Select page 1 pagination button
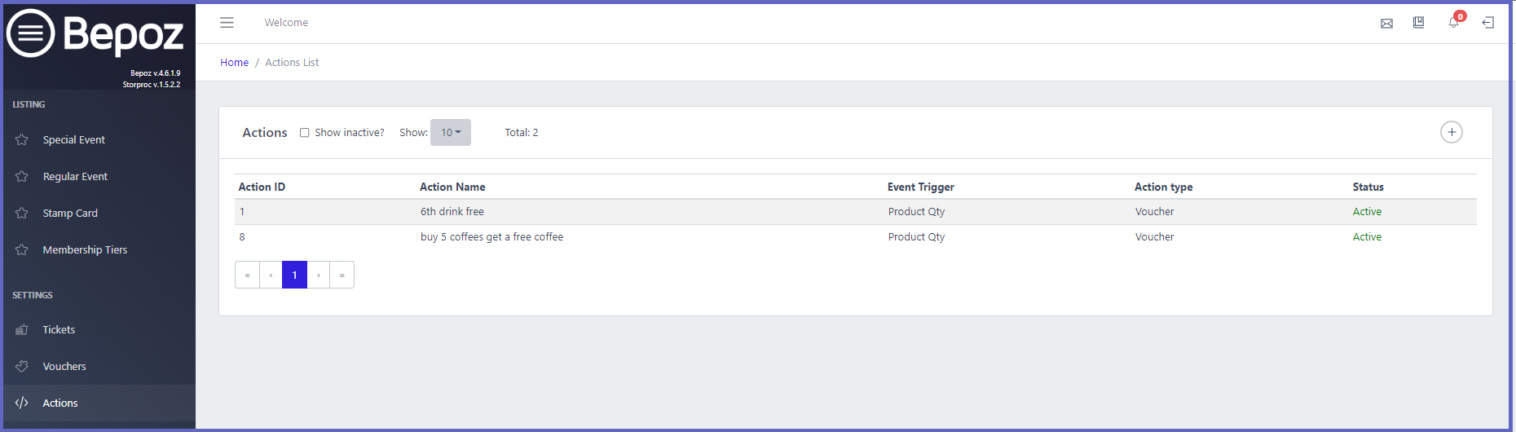 pyautogui.click(x=294, y=275)
